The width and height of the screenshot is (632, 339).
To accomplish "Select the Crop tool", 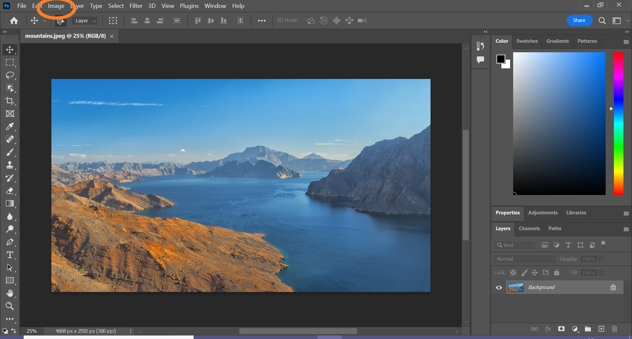I will 10,101.
